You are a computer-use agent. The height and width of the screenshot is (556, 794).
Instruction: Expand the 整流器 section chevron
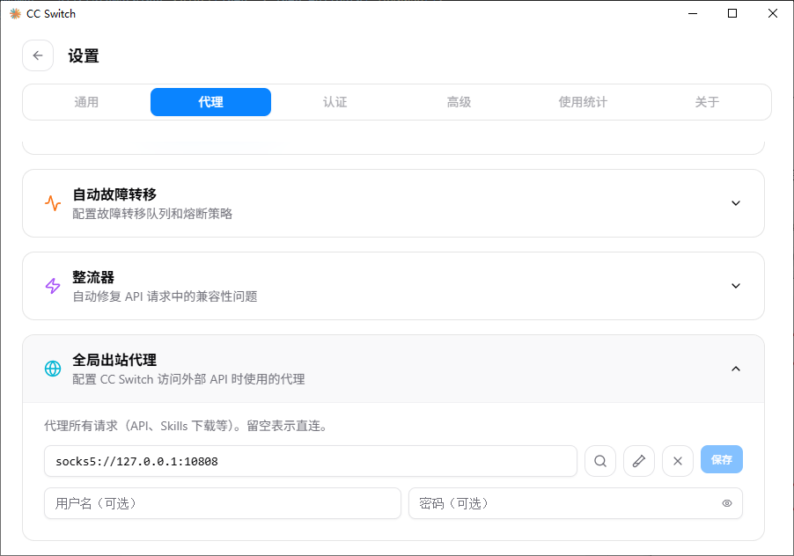(736, 286)
